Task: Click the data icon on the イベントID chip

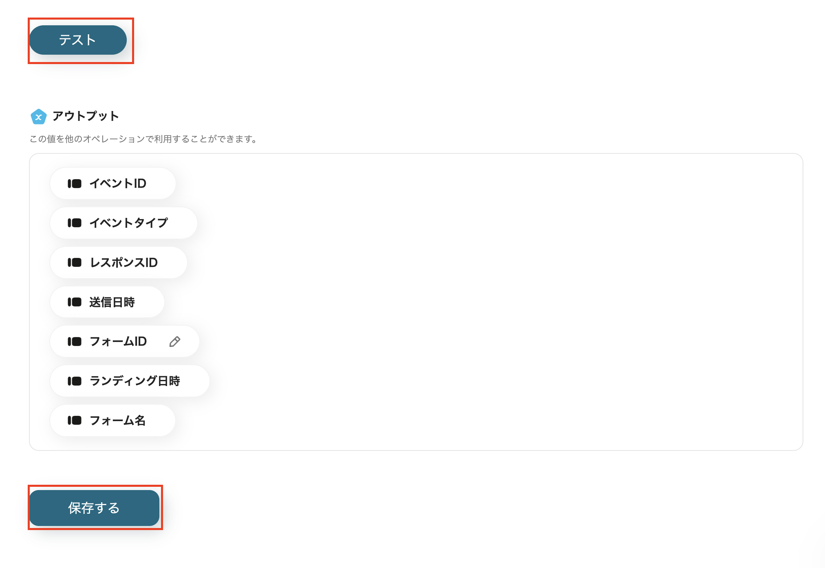Action: pos(75,183)
